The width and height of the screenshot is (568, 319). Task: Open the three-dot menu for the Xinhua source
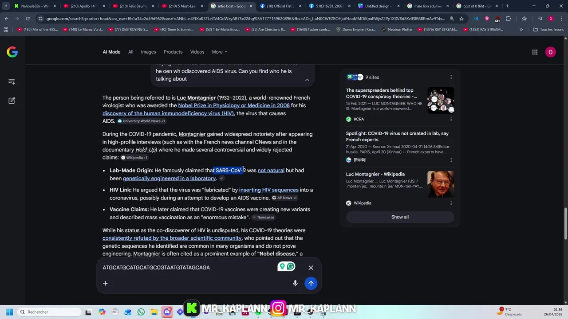pyautogui.click(x=451, y=160)
